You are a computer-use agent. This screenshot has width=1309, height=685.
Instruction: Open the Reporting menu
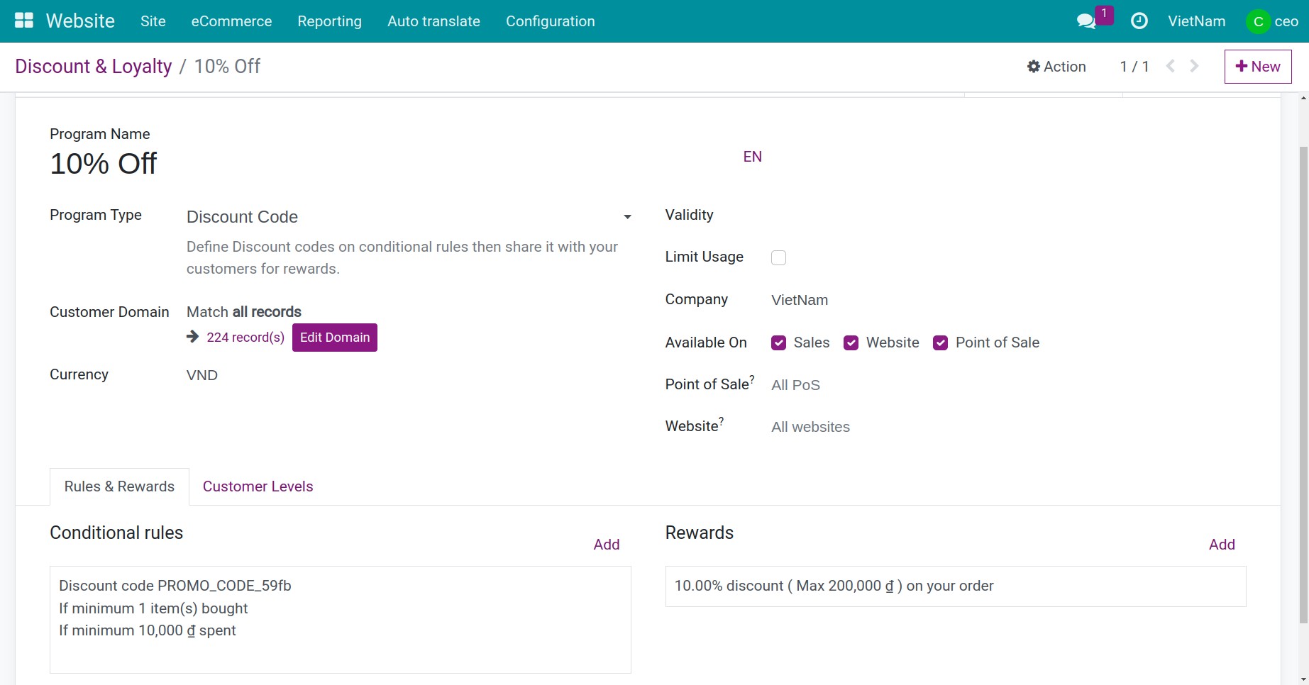[329, 21]
